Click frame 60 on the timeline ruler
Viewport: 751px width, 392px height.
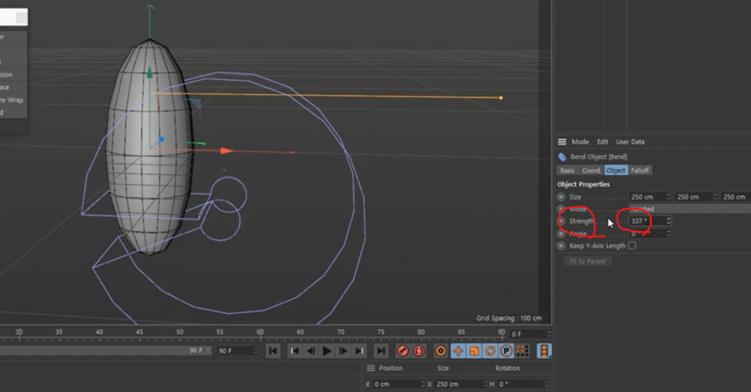(260, 332)
